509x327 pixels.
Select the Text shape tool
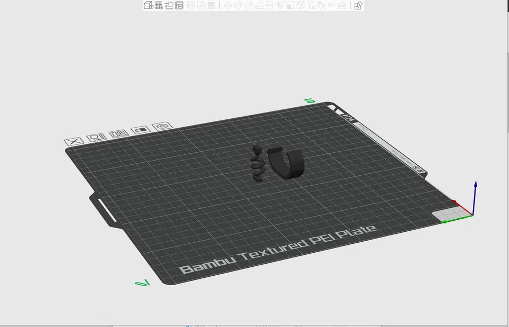(x=311, y=6)
